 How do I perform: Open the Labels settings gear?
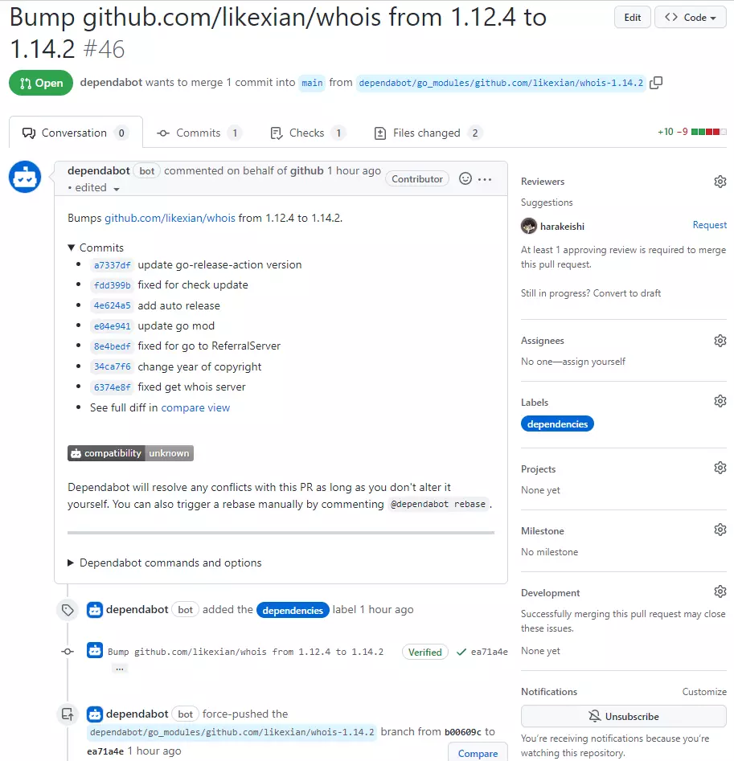(720, 400)
